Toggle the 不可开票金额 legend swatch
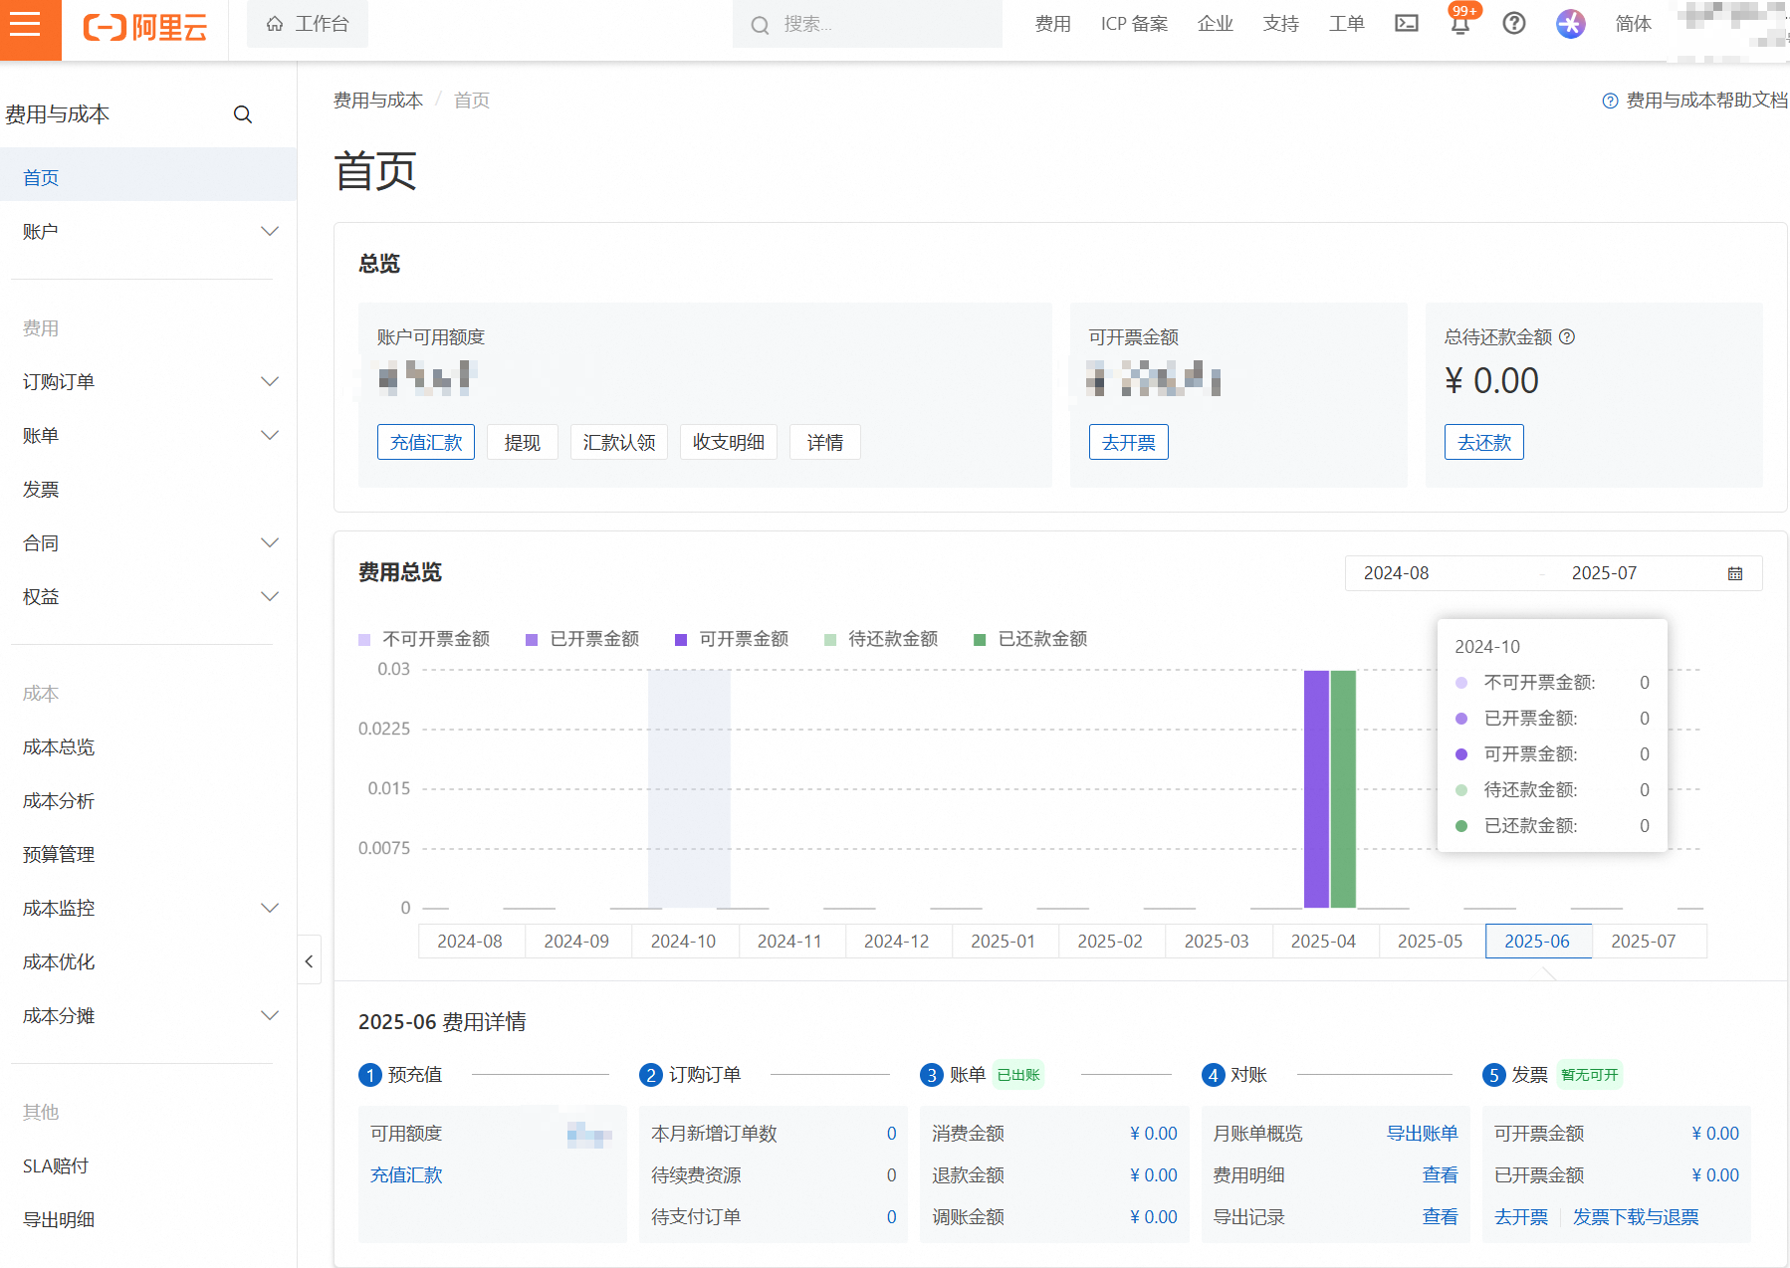 click(x=364, y=639)
